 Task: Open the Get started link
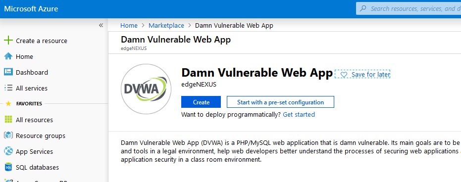click(x=299, y=114)
